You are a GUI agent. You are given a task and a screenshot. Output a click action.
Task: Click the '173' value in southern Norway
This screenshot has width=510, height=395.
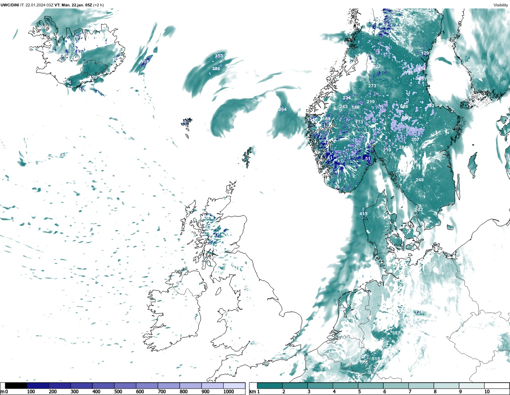click(359, 122)
